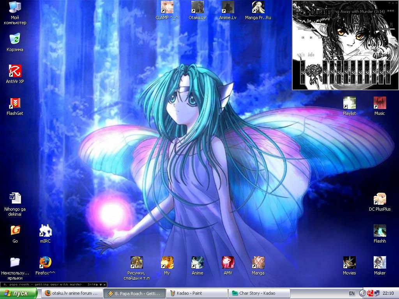Open the AMV desktop shortcut

coord(228,266)
